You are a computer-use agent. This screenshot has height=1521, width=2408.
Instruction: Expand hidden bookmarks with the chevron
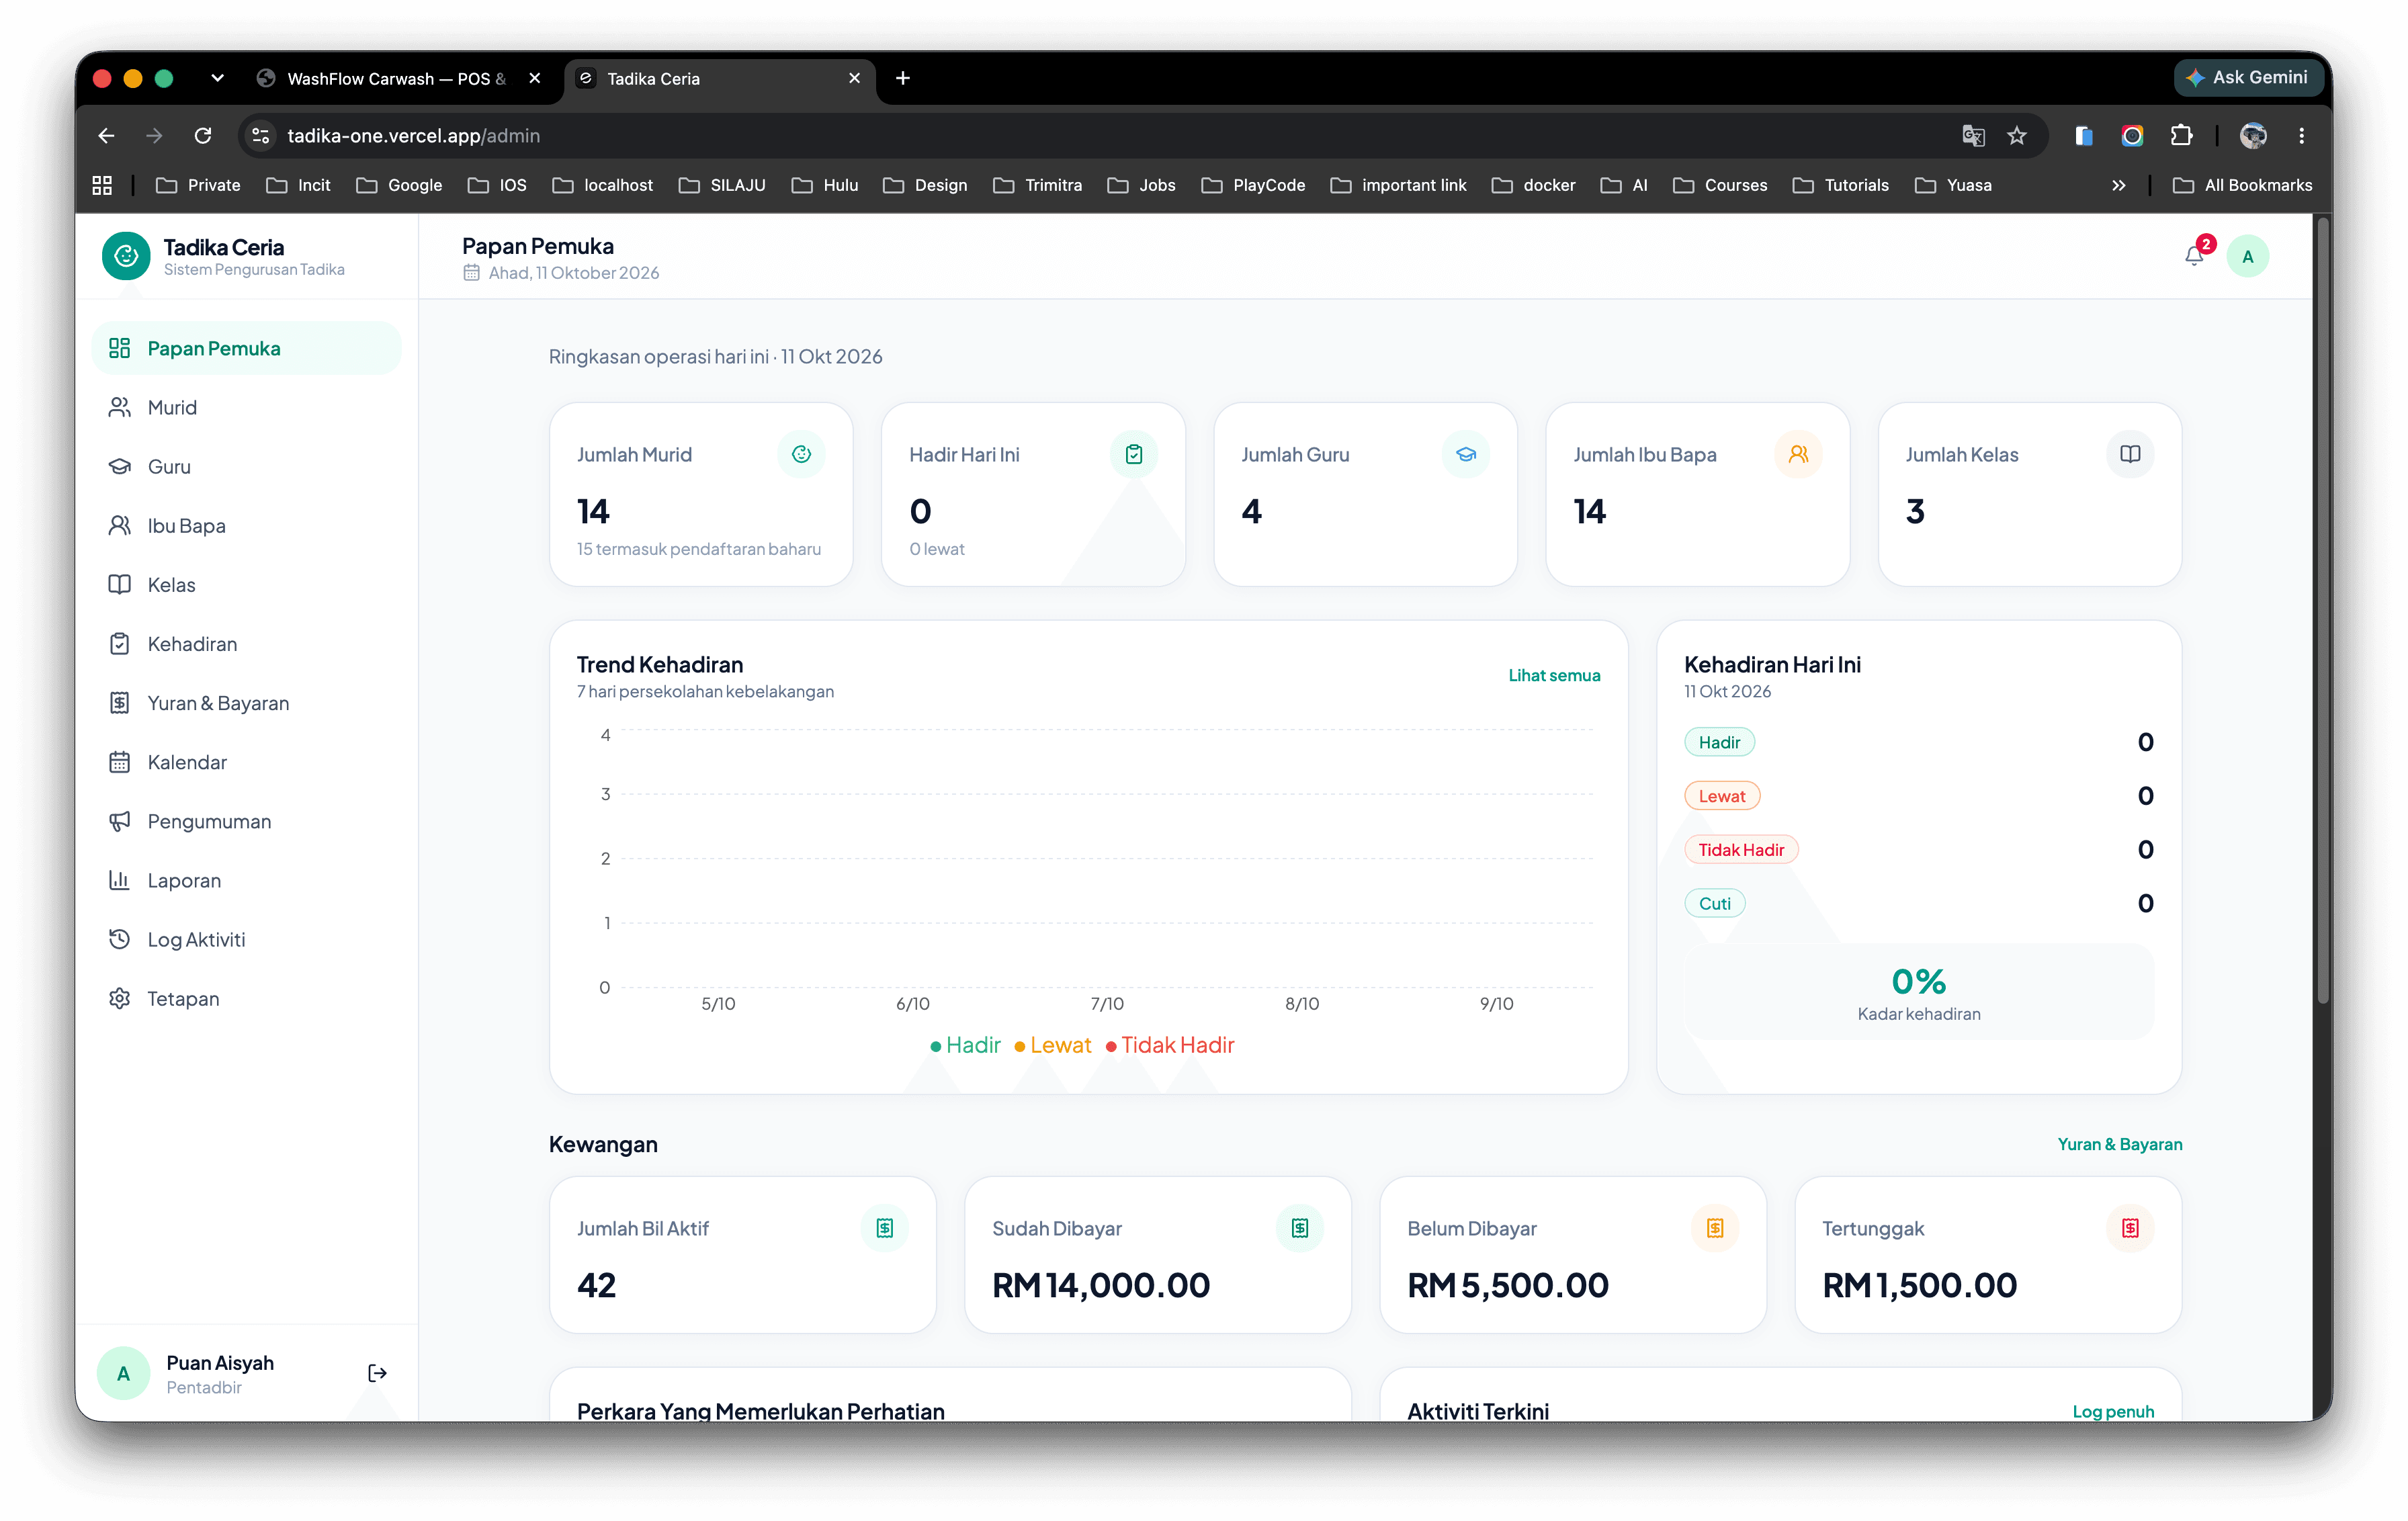tap(2118, 186)
